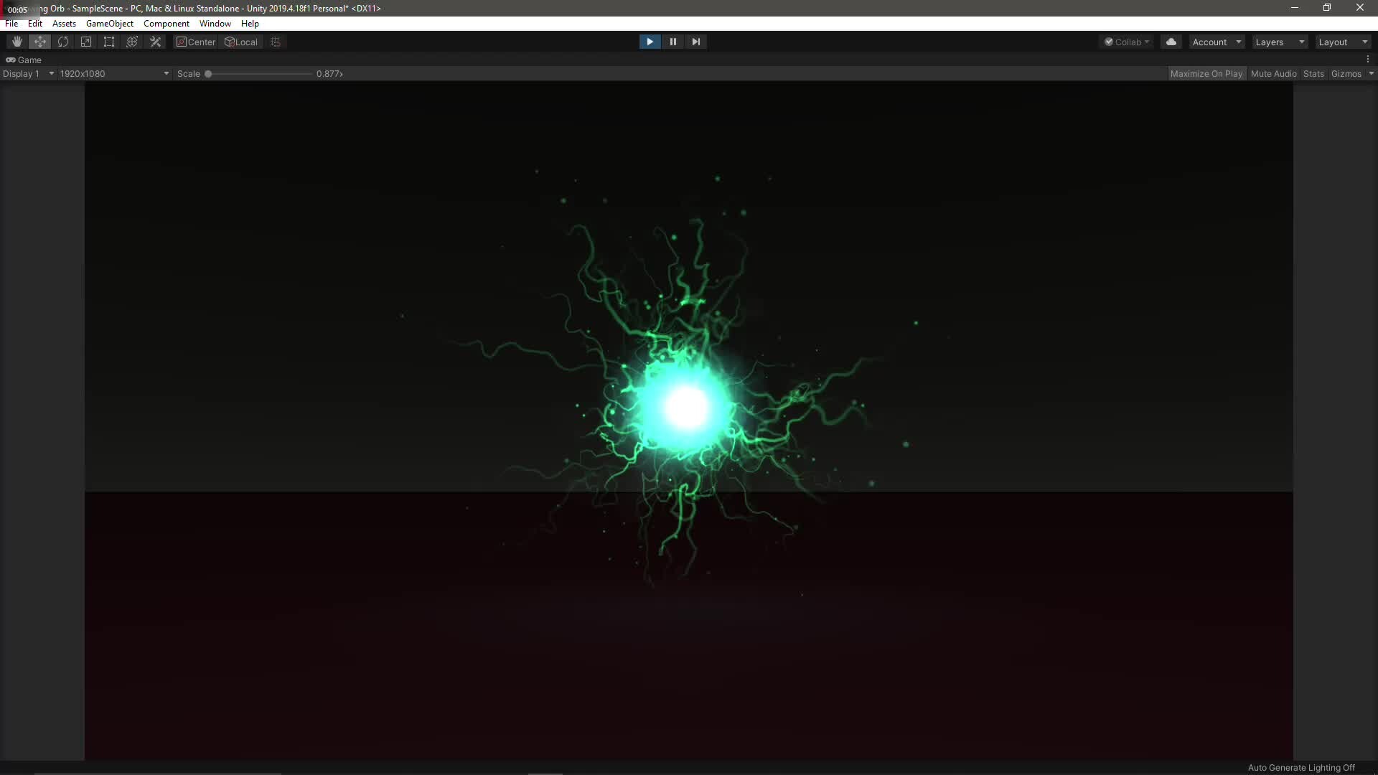Screen dimensions: 1378x775
Task: Open the Display 1 dropdown
Action: pos(29,73)
